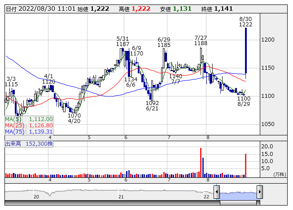Click the highlighted range selection area
293x210 pixels.
click(x=238, y=195)
